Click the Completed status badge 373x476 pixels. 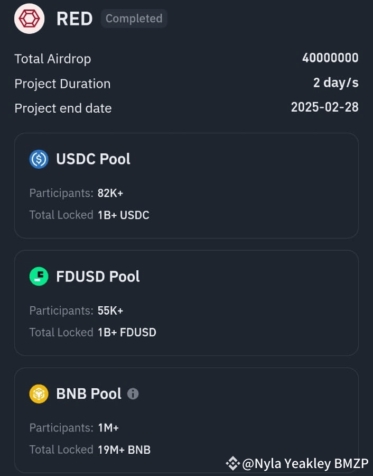(134, 19)
